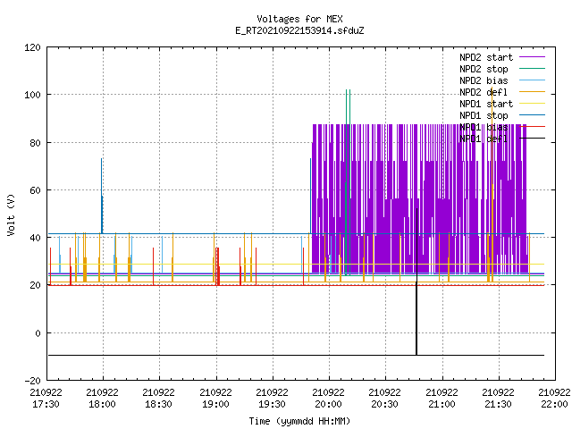Click the dark blue NPD1 stop legend line
The width and height of the screenshot is (572, 429).
click(x=533, y=115)
